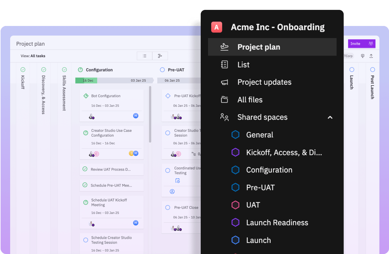Screen dimensions: 389x254
Task: Click the Shared spaces people icon
Action: (224, 117)
